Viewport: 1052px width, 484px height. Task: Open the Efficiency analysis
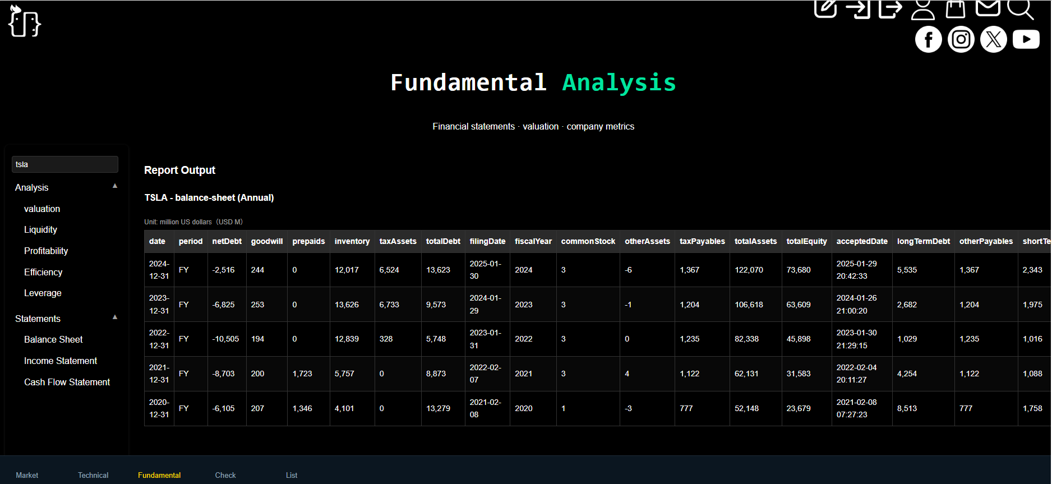43,272
